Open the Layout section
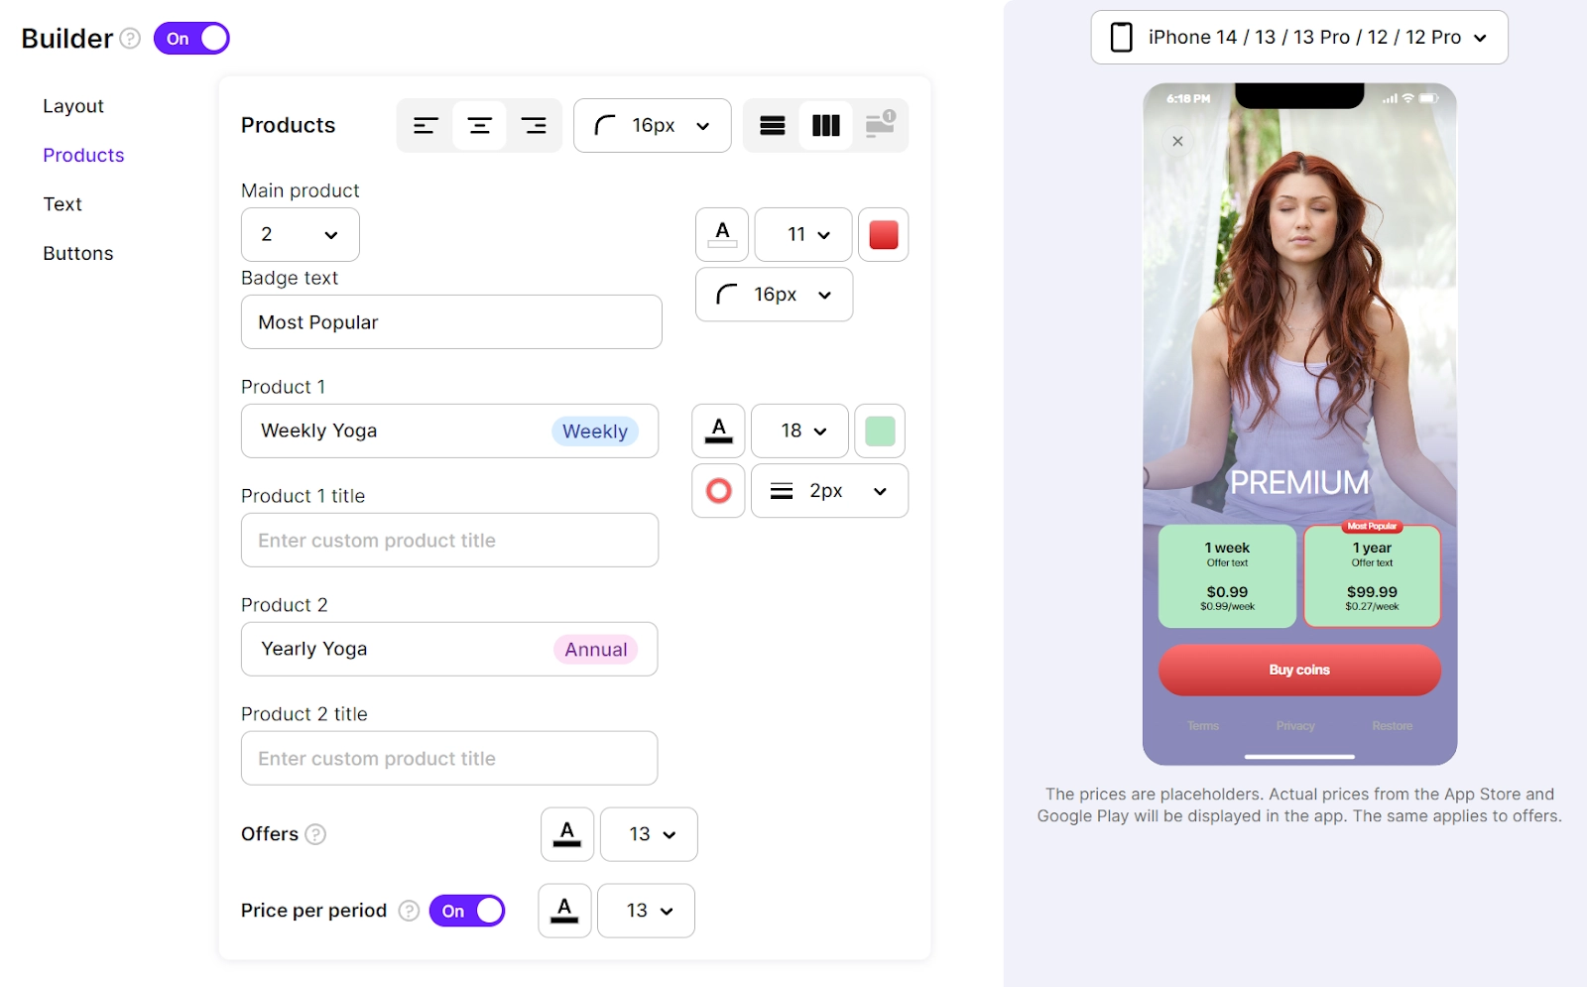1587x987 pixels. pos(73,106)
